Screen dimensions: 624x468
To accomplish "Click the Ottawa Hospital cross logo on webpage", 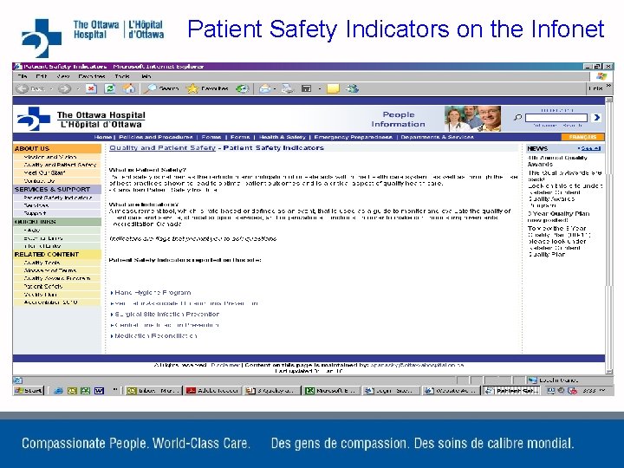I will click(x=34, y=119).
